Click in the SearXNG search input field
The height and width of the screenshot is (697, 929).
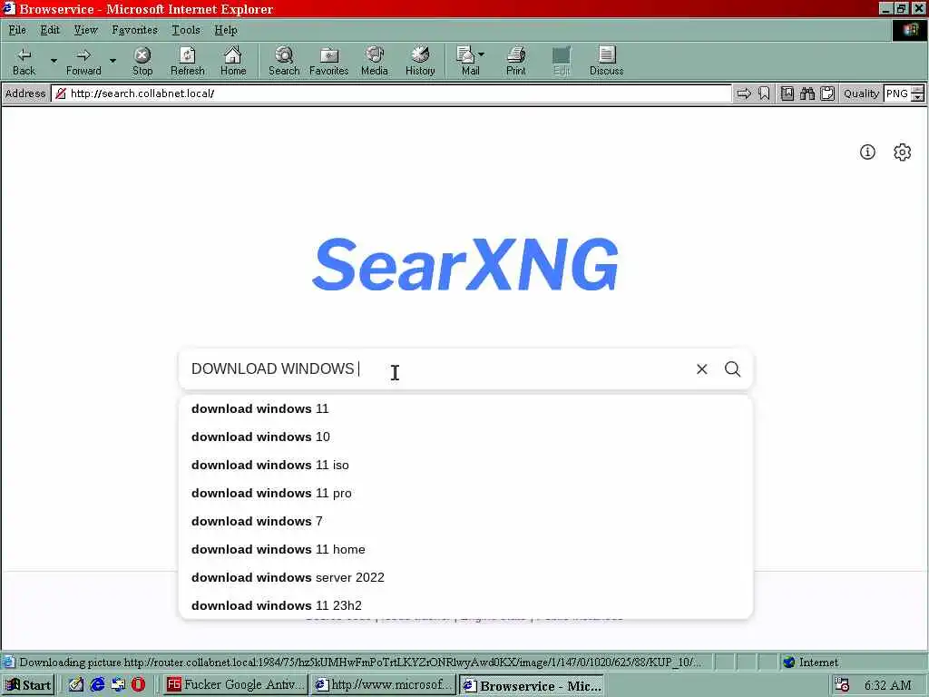[x=438, y=369]
